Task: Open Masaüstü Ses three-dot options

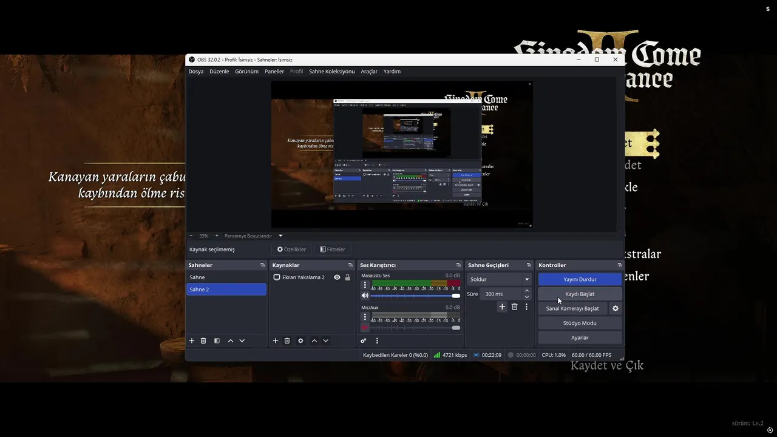Action: tap(365, 285)
